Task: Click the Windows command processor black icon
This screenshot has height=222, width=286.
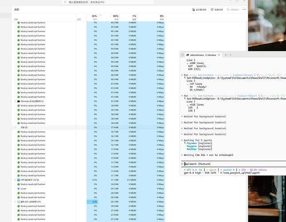Action: point(19,101)
